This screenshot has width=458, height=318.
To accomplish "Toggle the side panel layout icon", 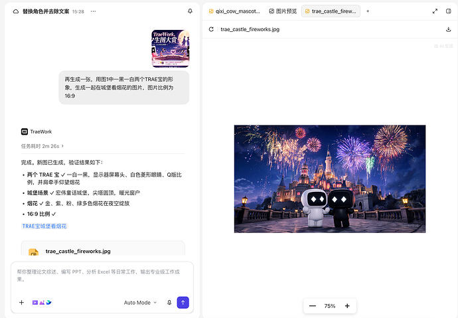I will tap(449, 11).
